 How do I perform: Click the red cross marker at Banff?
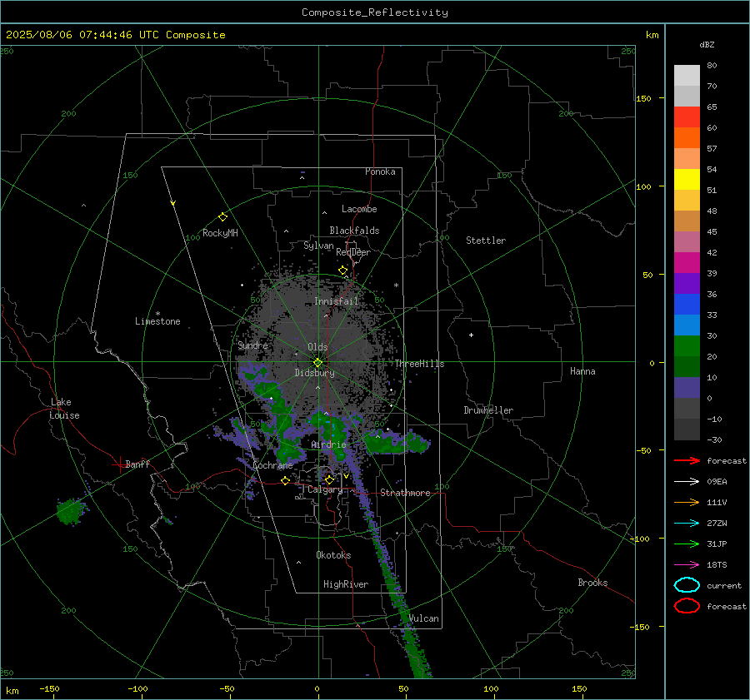[119, 464]
